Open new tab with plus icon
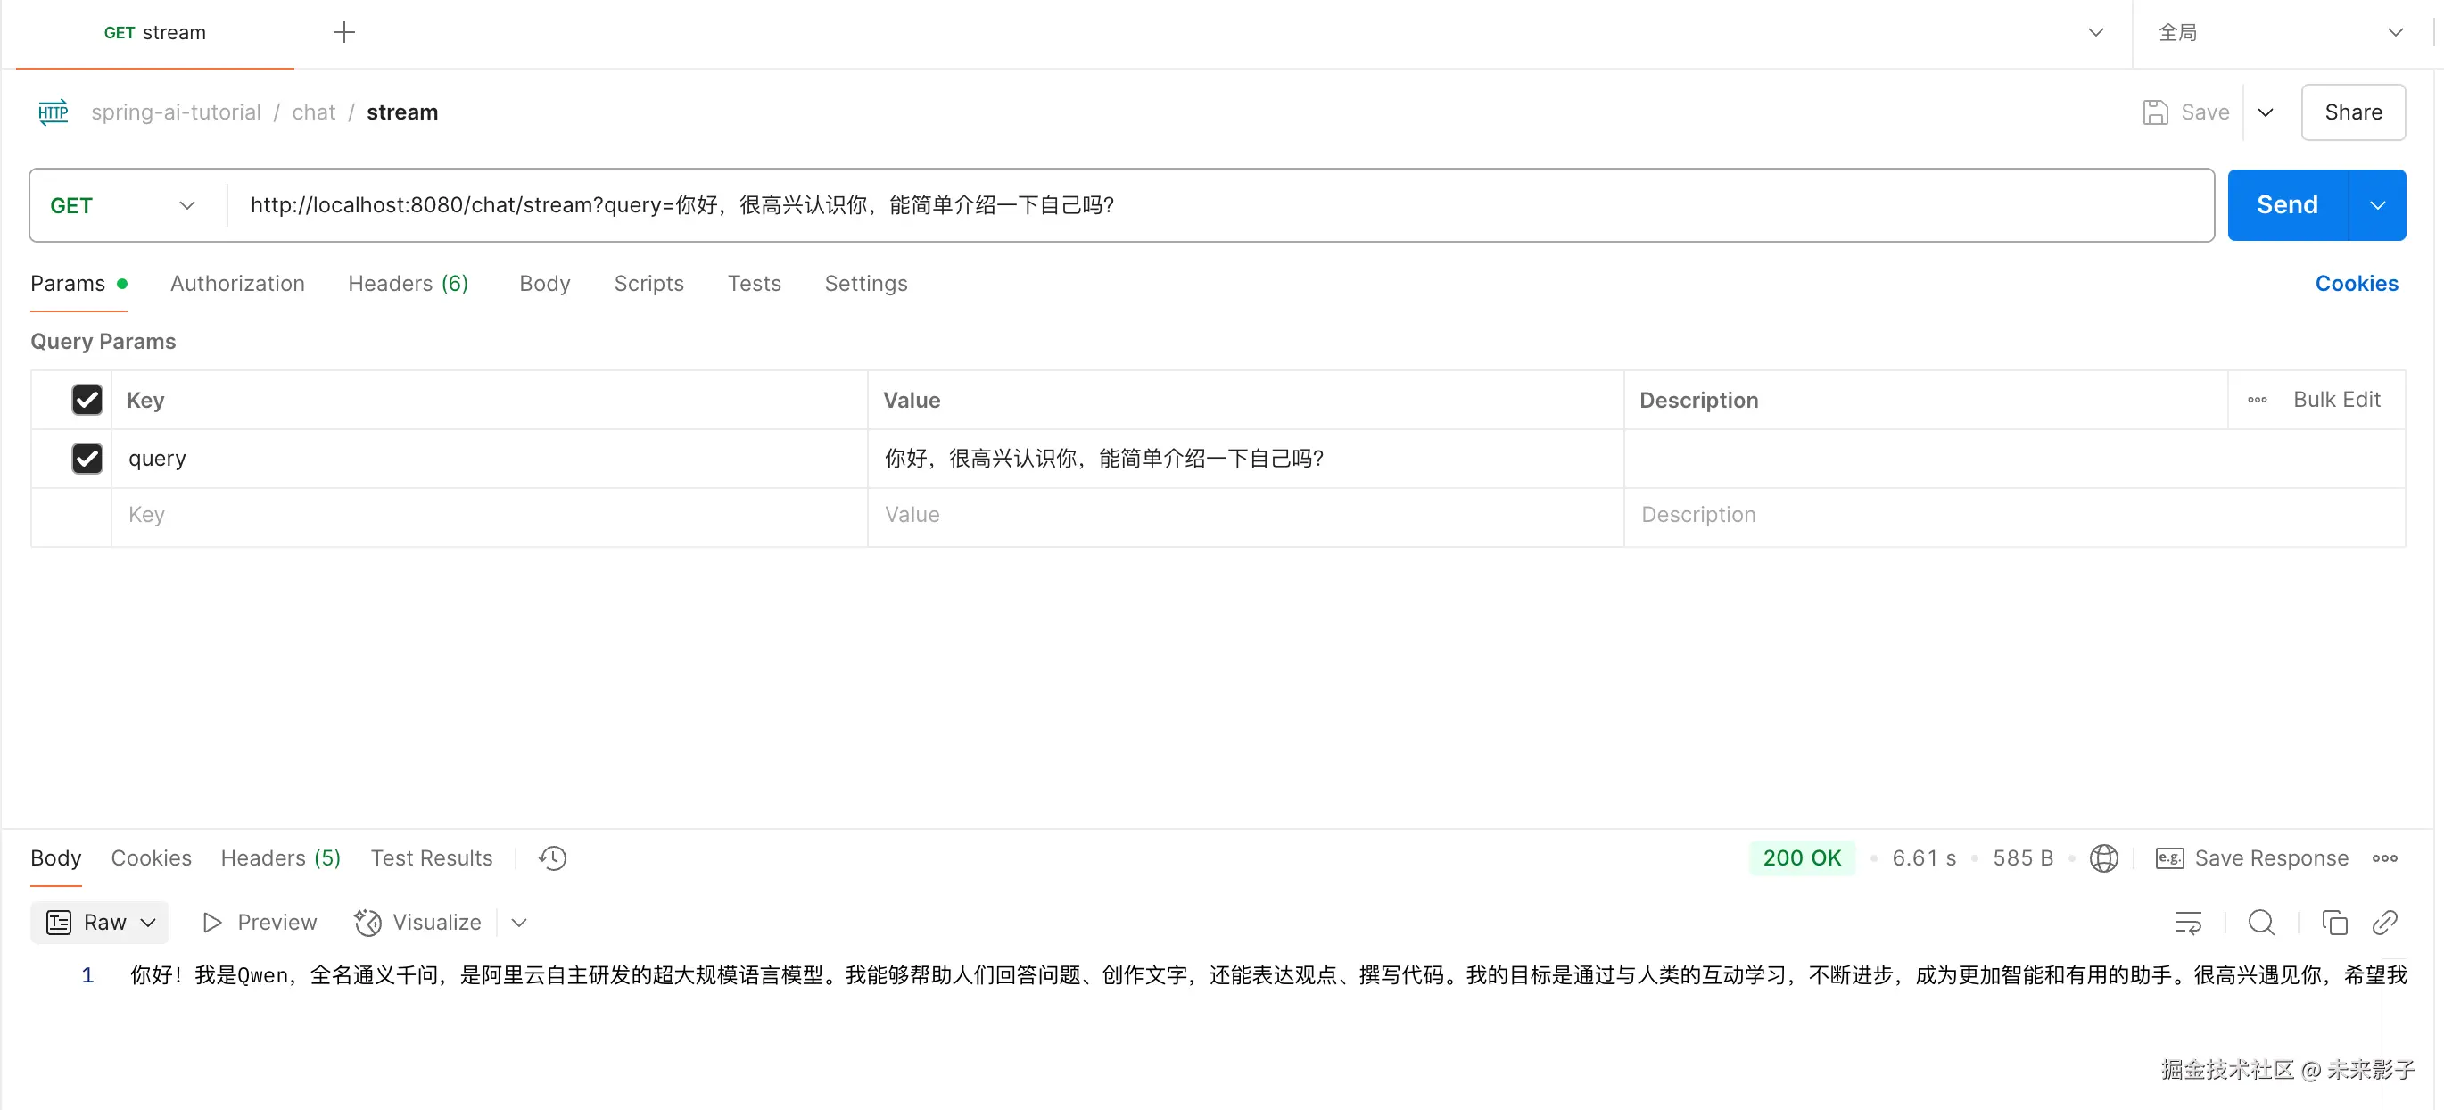The image size is (2444, 1110). (x=344, y=32)
